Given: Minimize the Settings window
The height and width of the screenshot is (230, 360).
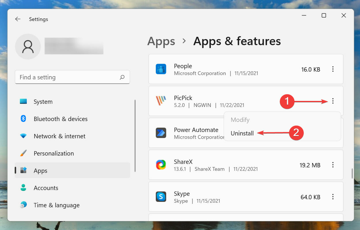Looking at the screenshot, I should 304,16.
